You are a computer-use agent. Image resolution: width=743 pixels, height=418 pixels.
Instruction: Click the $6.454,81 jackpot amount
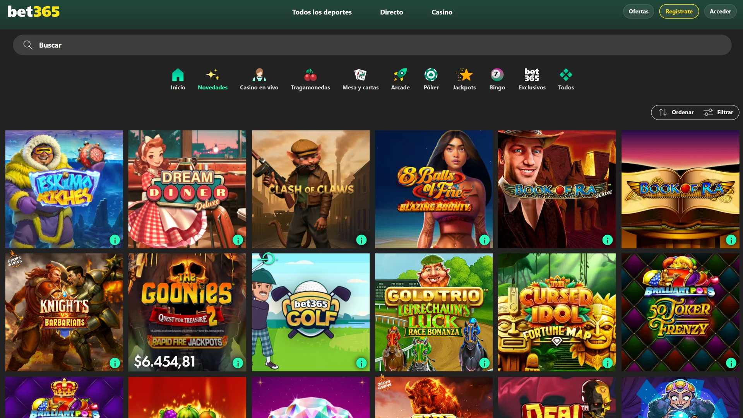coord(164,361)
